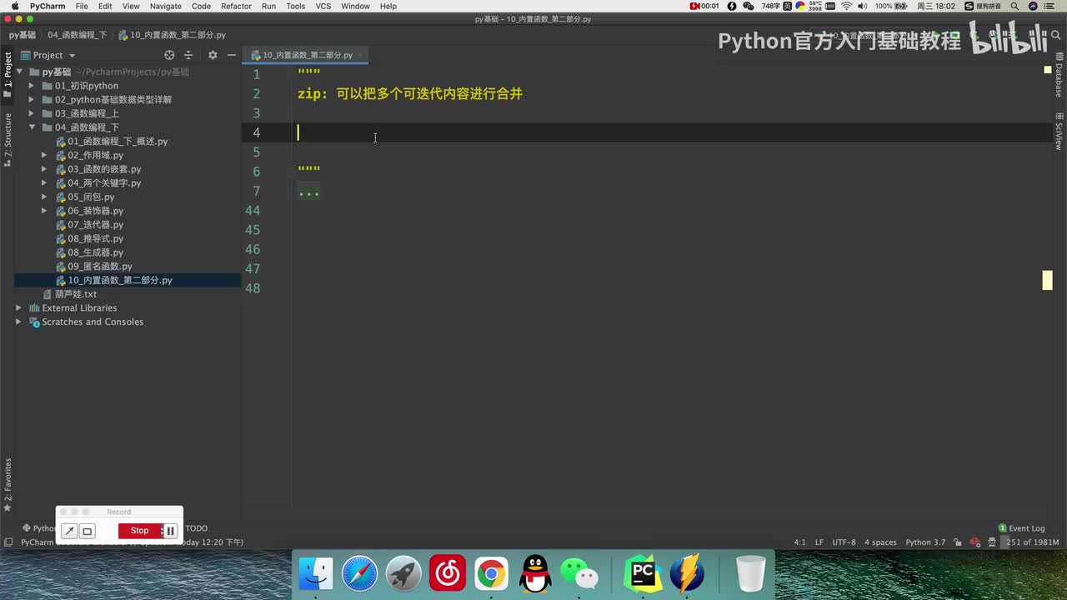Expand the 06_装饰器.py file node
Image resolution: width=1067 pixels, height=600 pixels.
click(44, 211)
